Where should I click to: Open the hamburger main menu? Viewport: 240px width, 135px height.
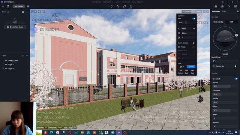(x=3, y=6)
